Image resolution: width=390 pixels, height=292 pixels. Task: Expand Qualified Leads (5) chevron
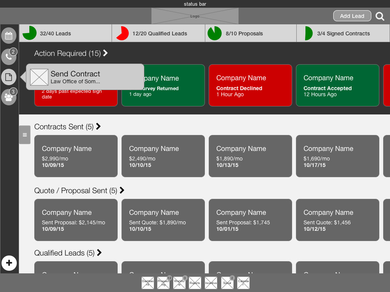click(99, 252)
